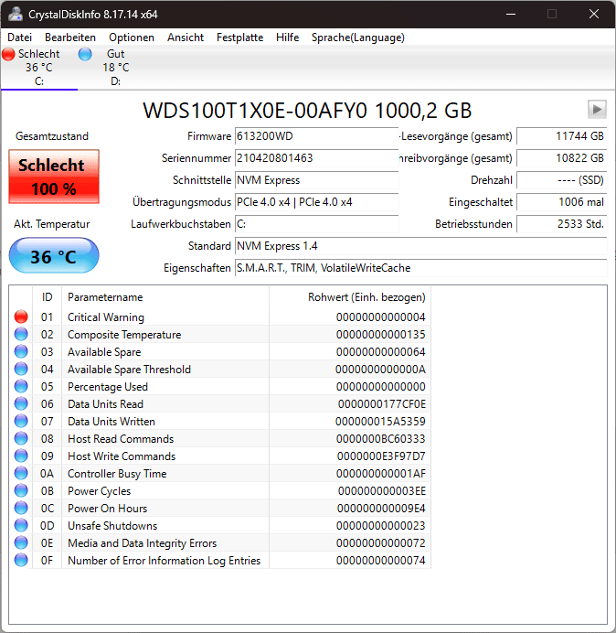Viewport: 616px width, 633px height.
Task: Click the Laufwerkbuchstaben field C:
Action: tap(316, 224)
